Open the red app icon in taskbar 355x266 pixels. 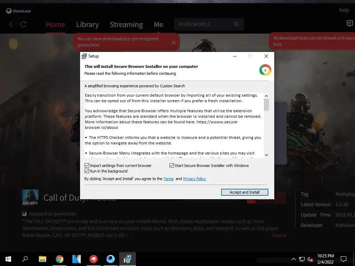coord(94,259)
